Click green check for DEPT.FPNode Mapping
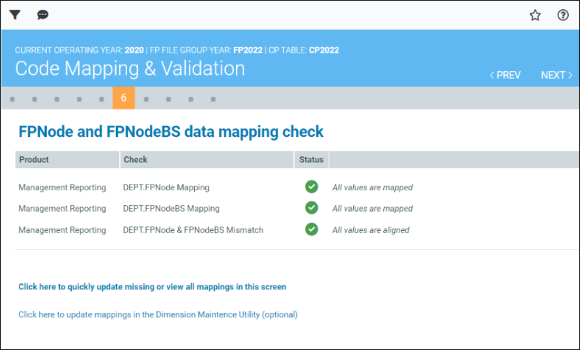The height and width of the screenshot is (350, 580). (x=312, y=187)
